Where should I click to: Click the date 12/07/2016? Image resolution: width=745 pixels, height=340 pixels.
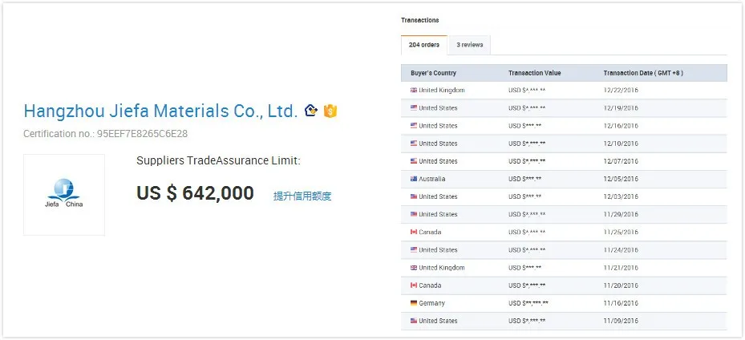tap(621, 161)
